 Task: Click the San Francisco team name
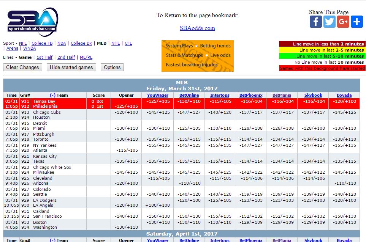pos(48,216)
